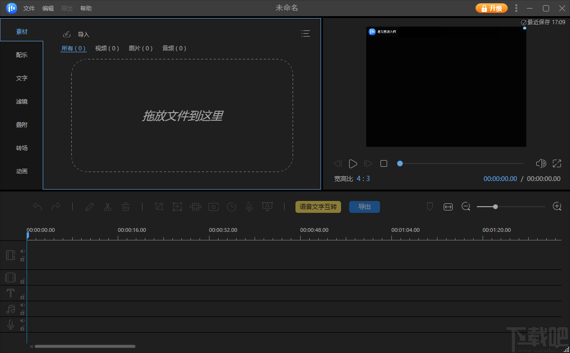Click the trash delete icon
570x353 pixels.
pyautogui.click(x=125, y=207)
